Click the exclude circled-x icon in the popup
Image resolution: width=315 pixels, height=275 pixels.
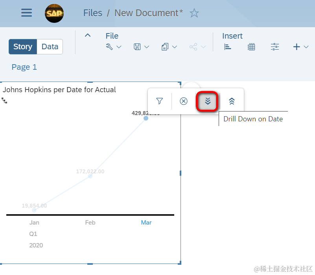183,101
